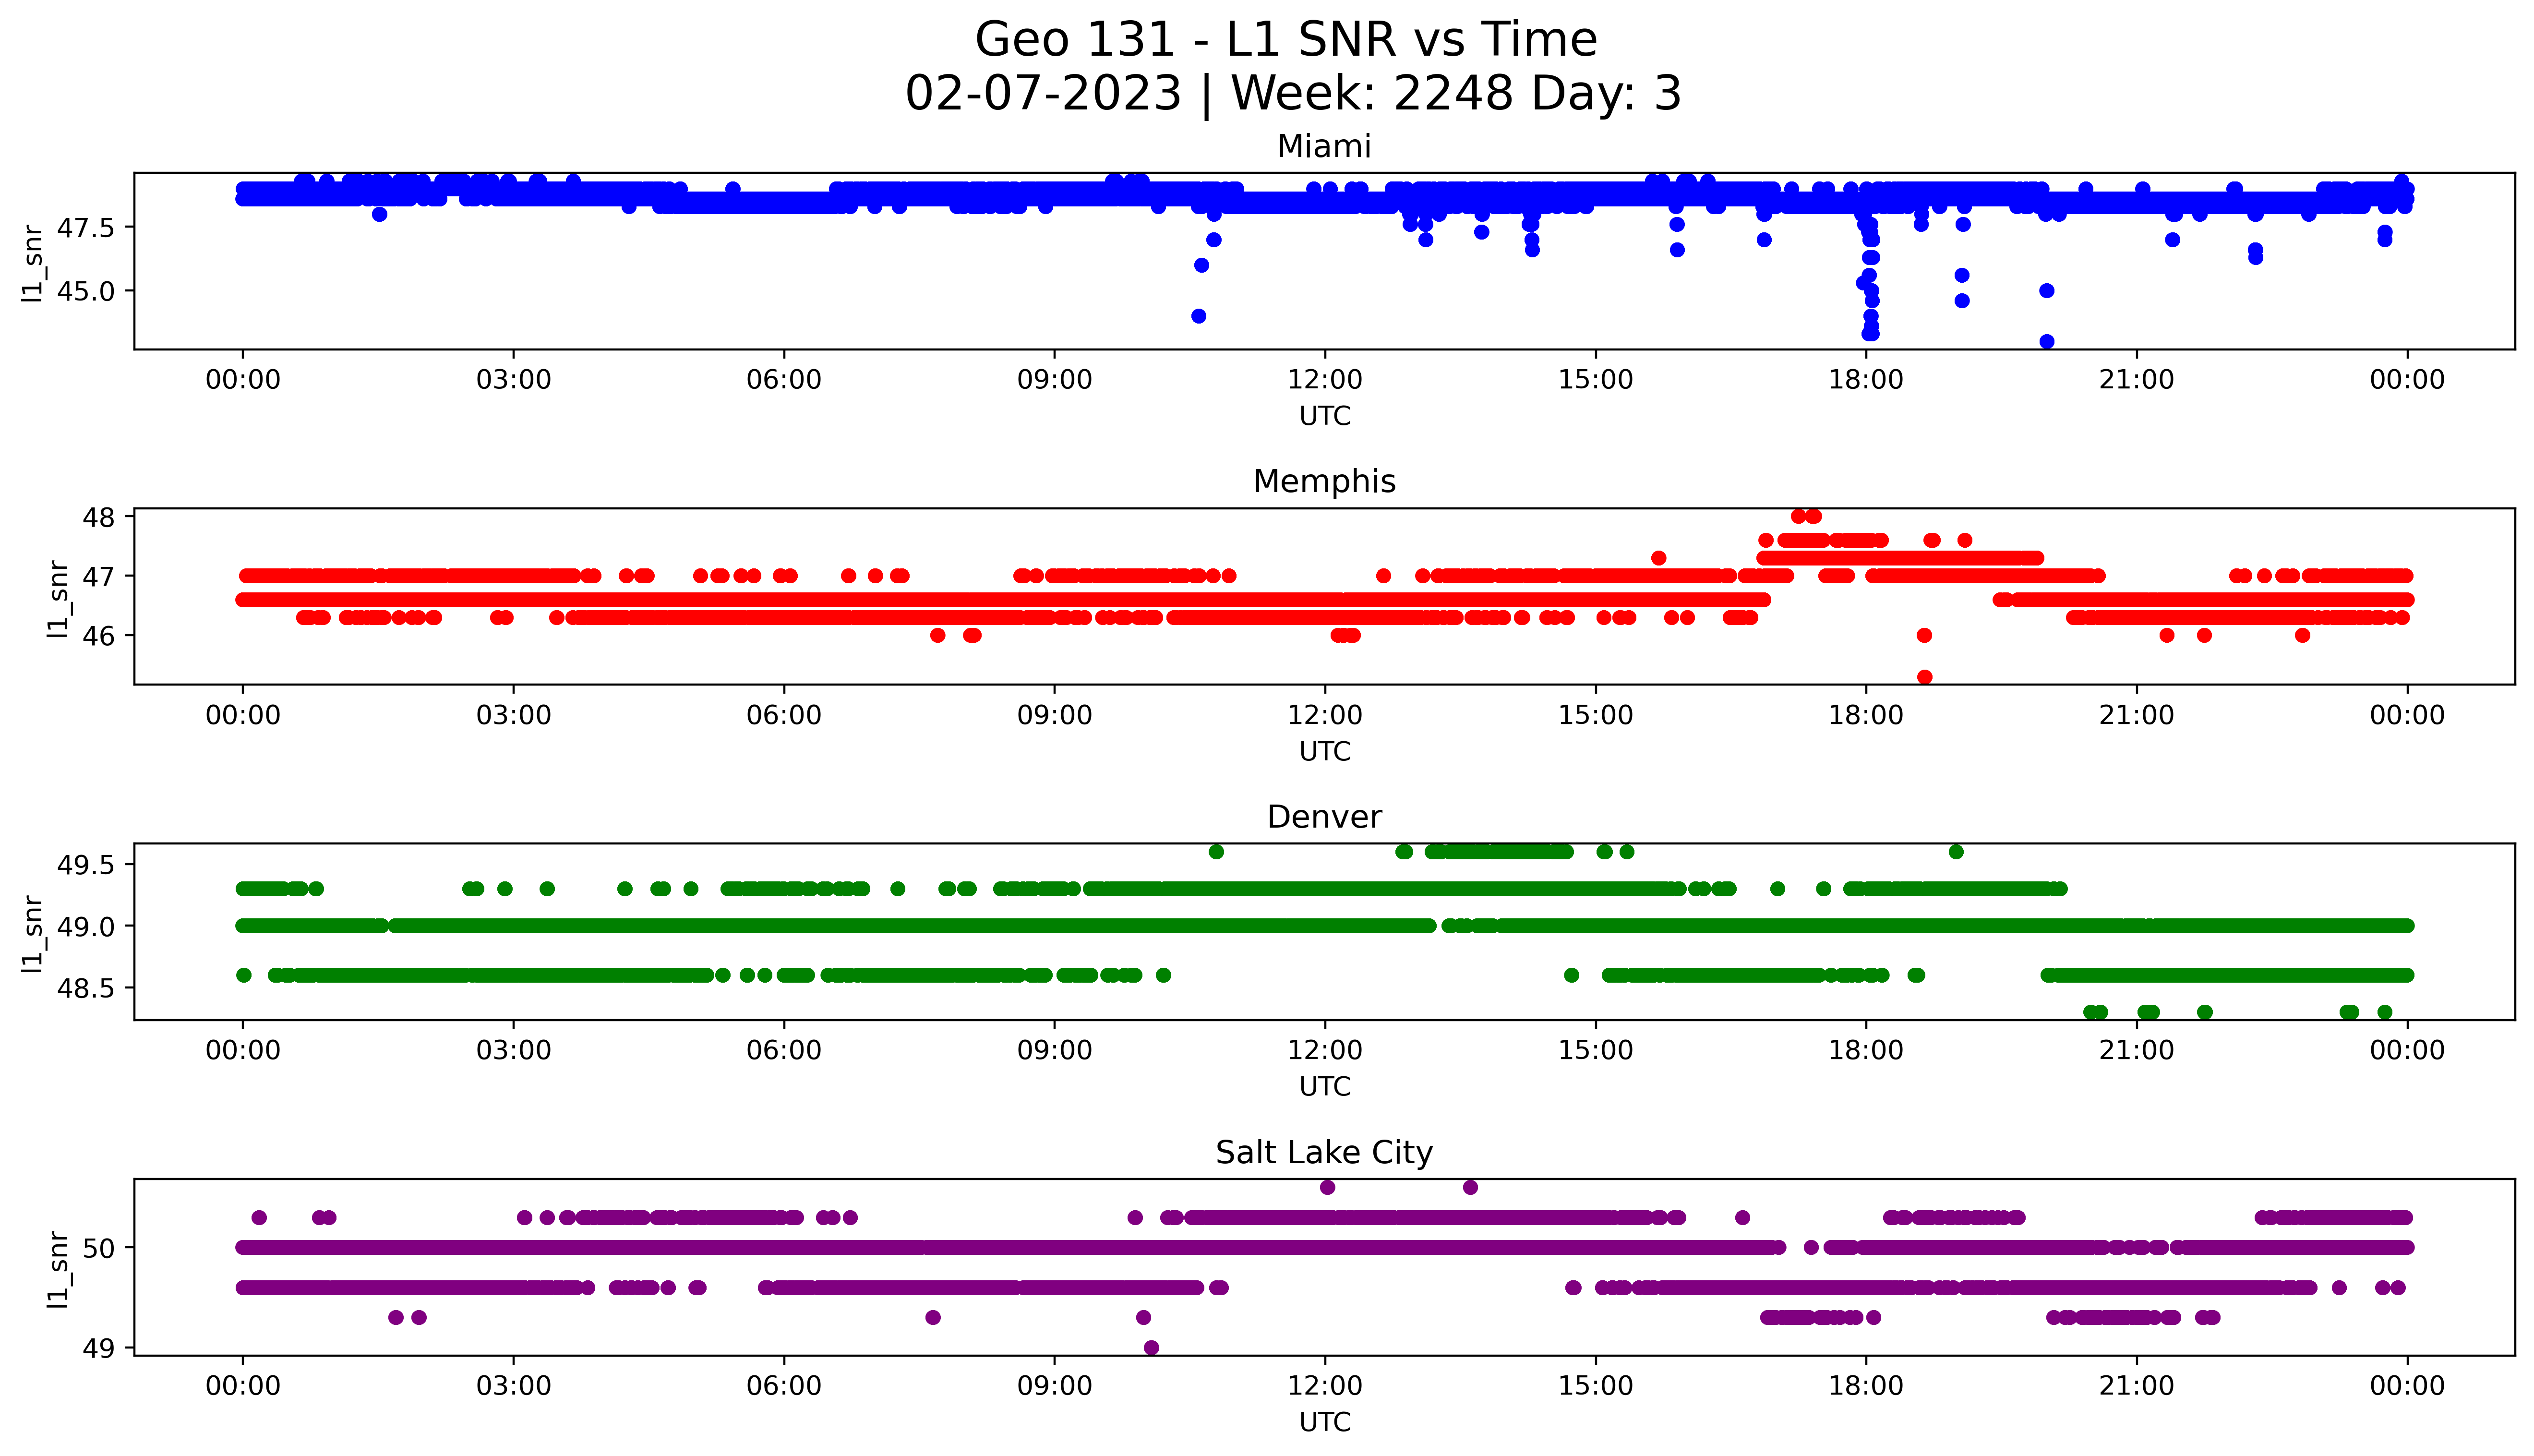Click the 21:00 tick label on Memphis plot
Image resolution: width=2534 pixels, height=1456 pixels.
2136,715
